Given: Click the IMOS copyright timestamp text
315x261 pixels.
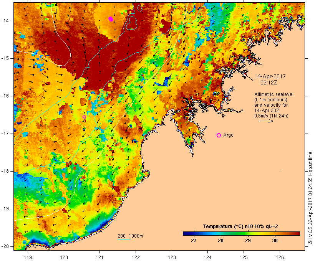Looking at the screenshot, I should pyautogui.click(x=310, y=198).
